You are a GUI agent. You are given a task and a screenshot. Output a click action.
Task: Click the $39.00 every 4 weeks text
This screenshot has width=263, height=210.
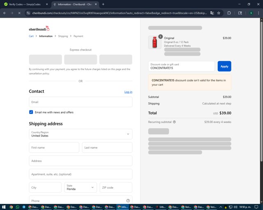[x=218, y=122]
